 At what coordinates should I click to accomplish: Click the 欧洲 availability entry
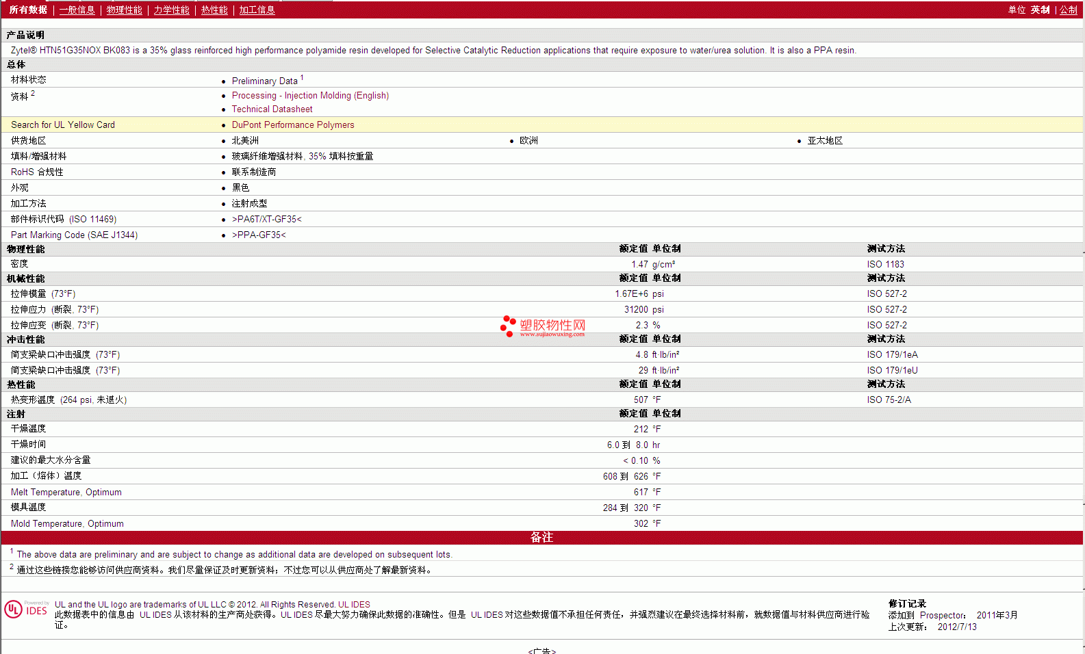pyautogui.click(x=528, y=141)
